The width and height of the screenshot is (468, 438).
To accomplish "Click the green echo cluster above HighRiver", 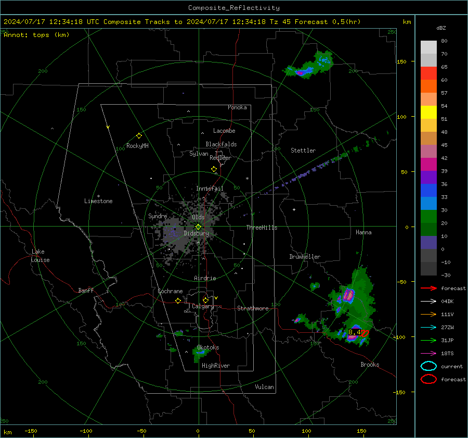I will (200, 354).
